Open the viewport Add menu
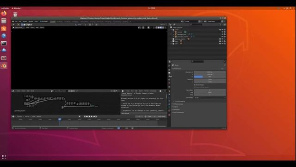The height and width of the screenshot is (167, 296). tap(37, 27)
